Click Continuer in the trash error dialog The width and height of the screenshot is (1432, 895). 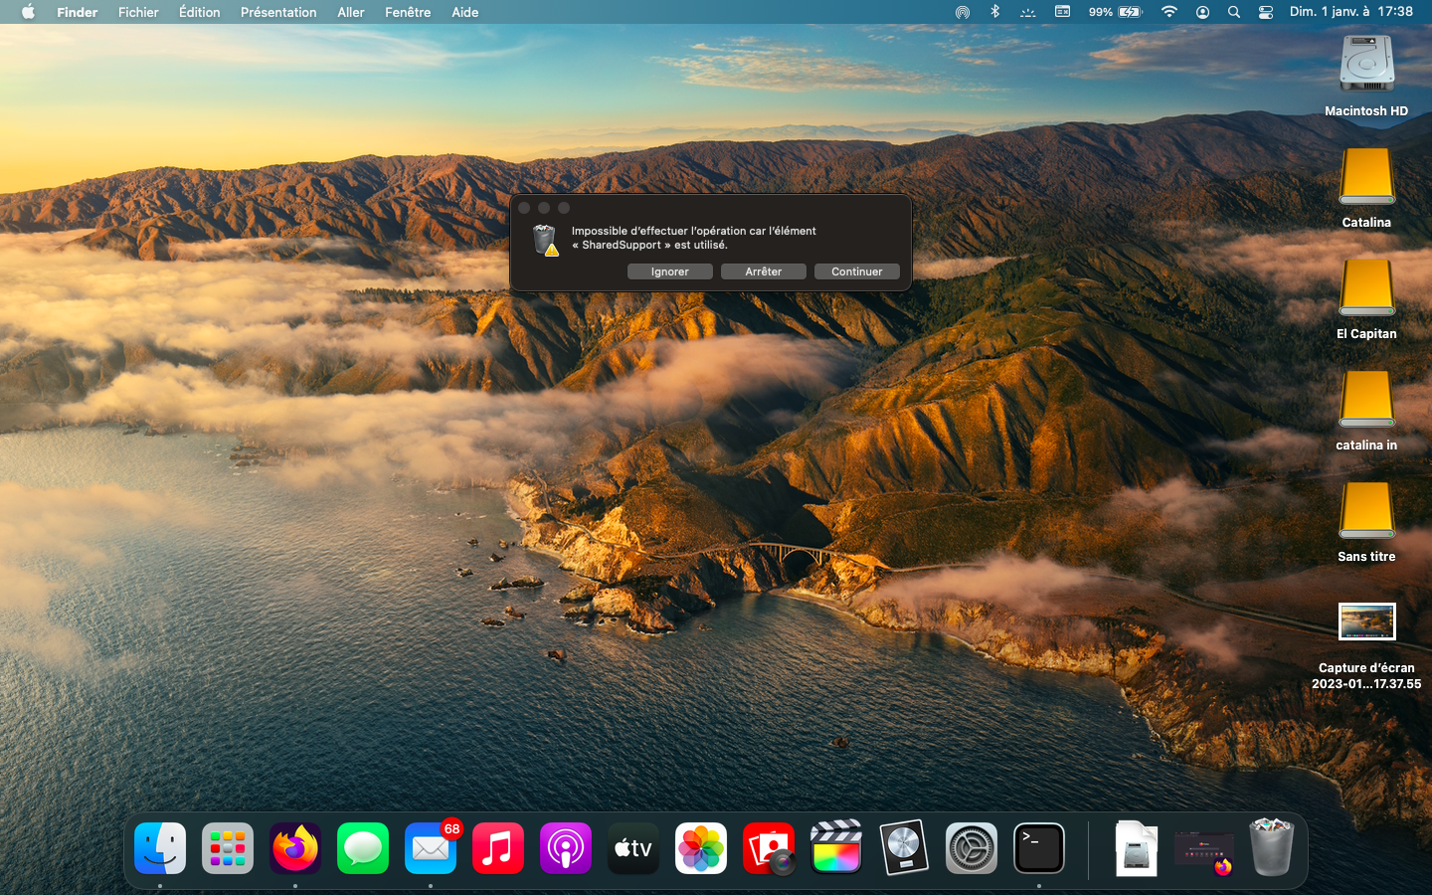coord(856,271)
